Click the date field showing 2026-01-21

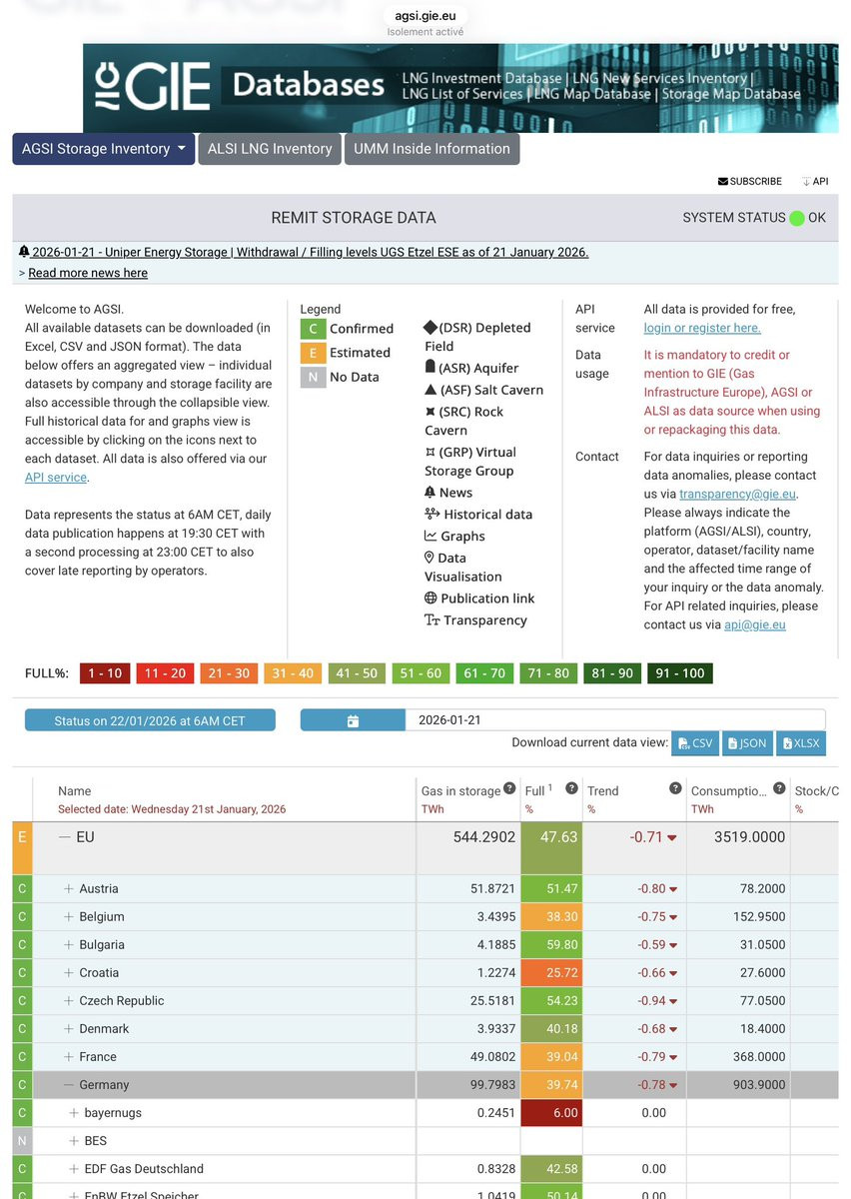click(x=614, y=720)
